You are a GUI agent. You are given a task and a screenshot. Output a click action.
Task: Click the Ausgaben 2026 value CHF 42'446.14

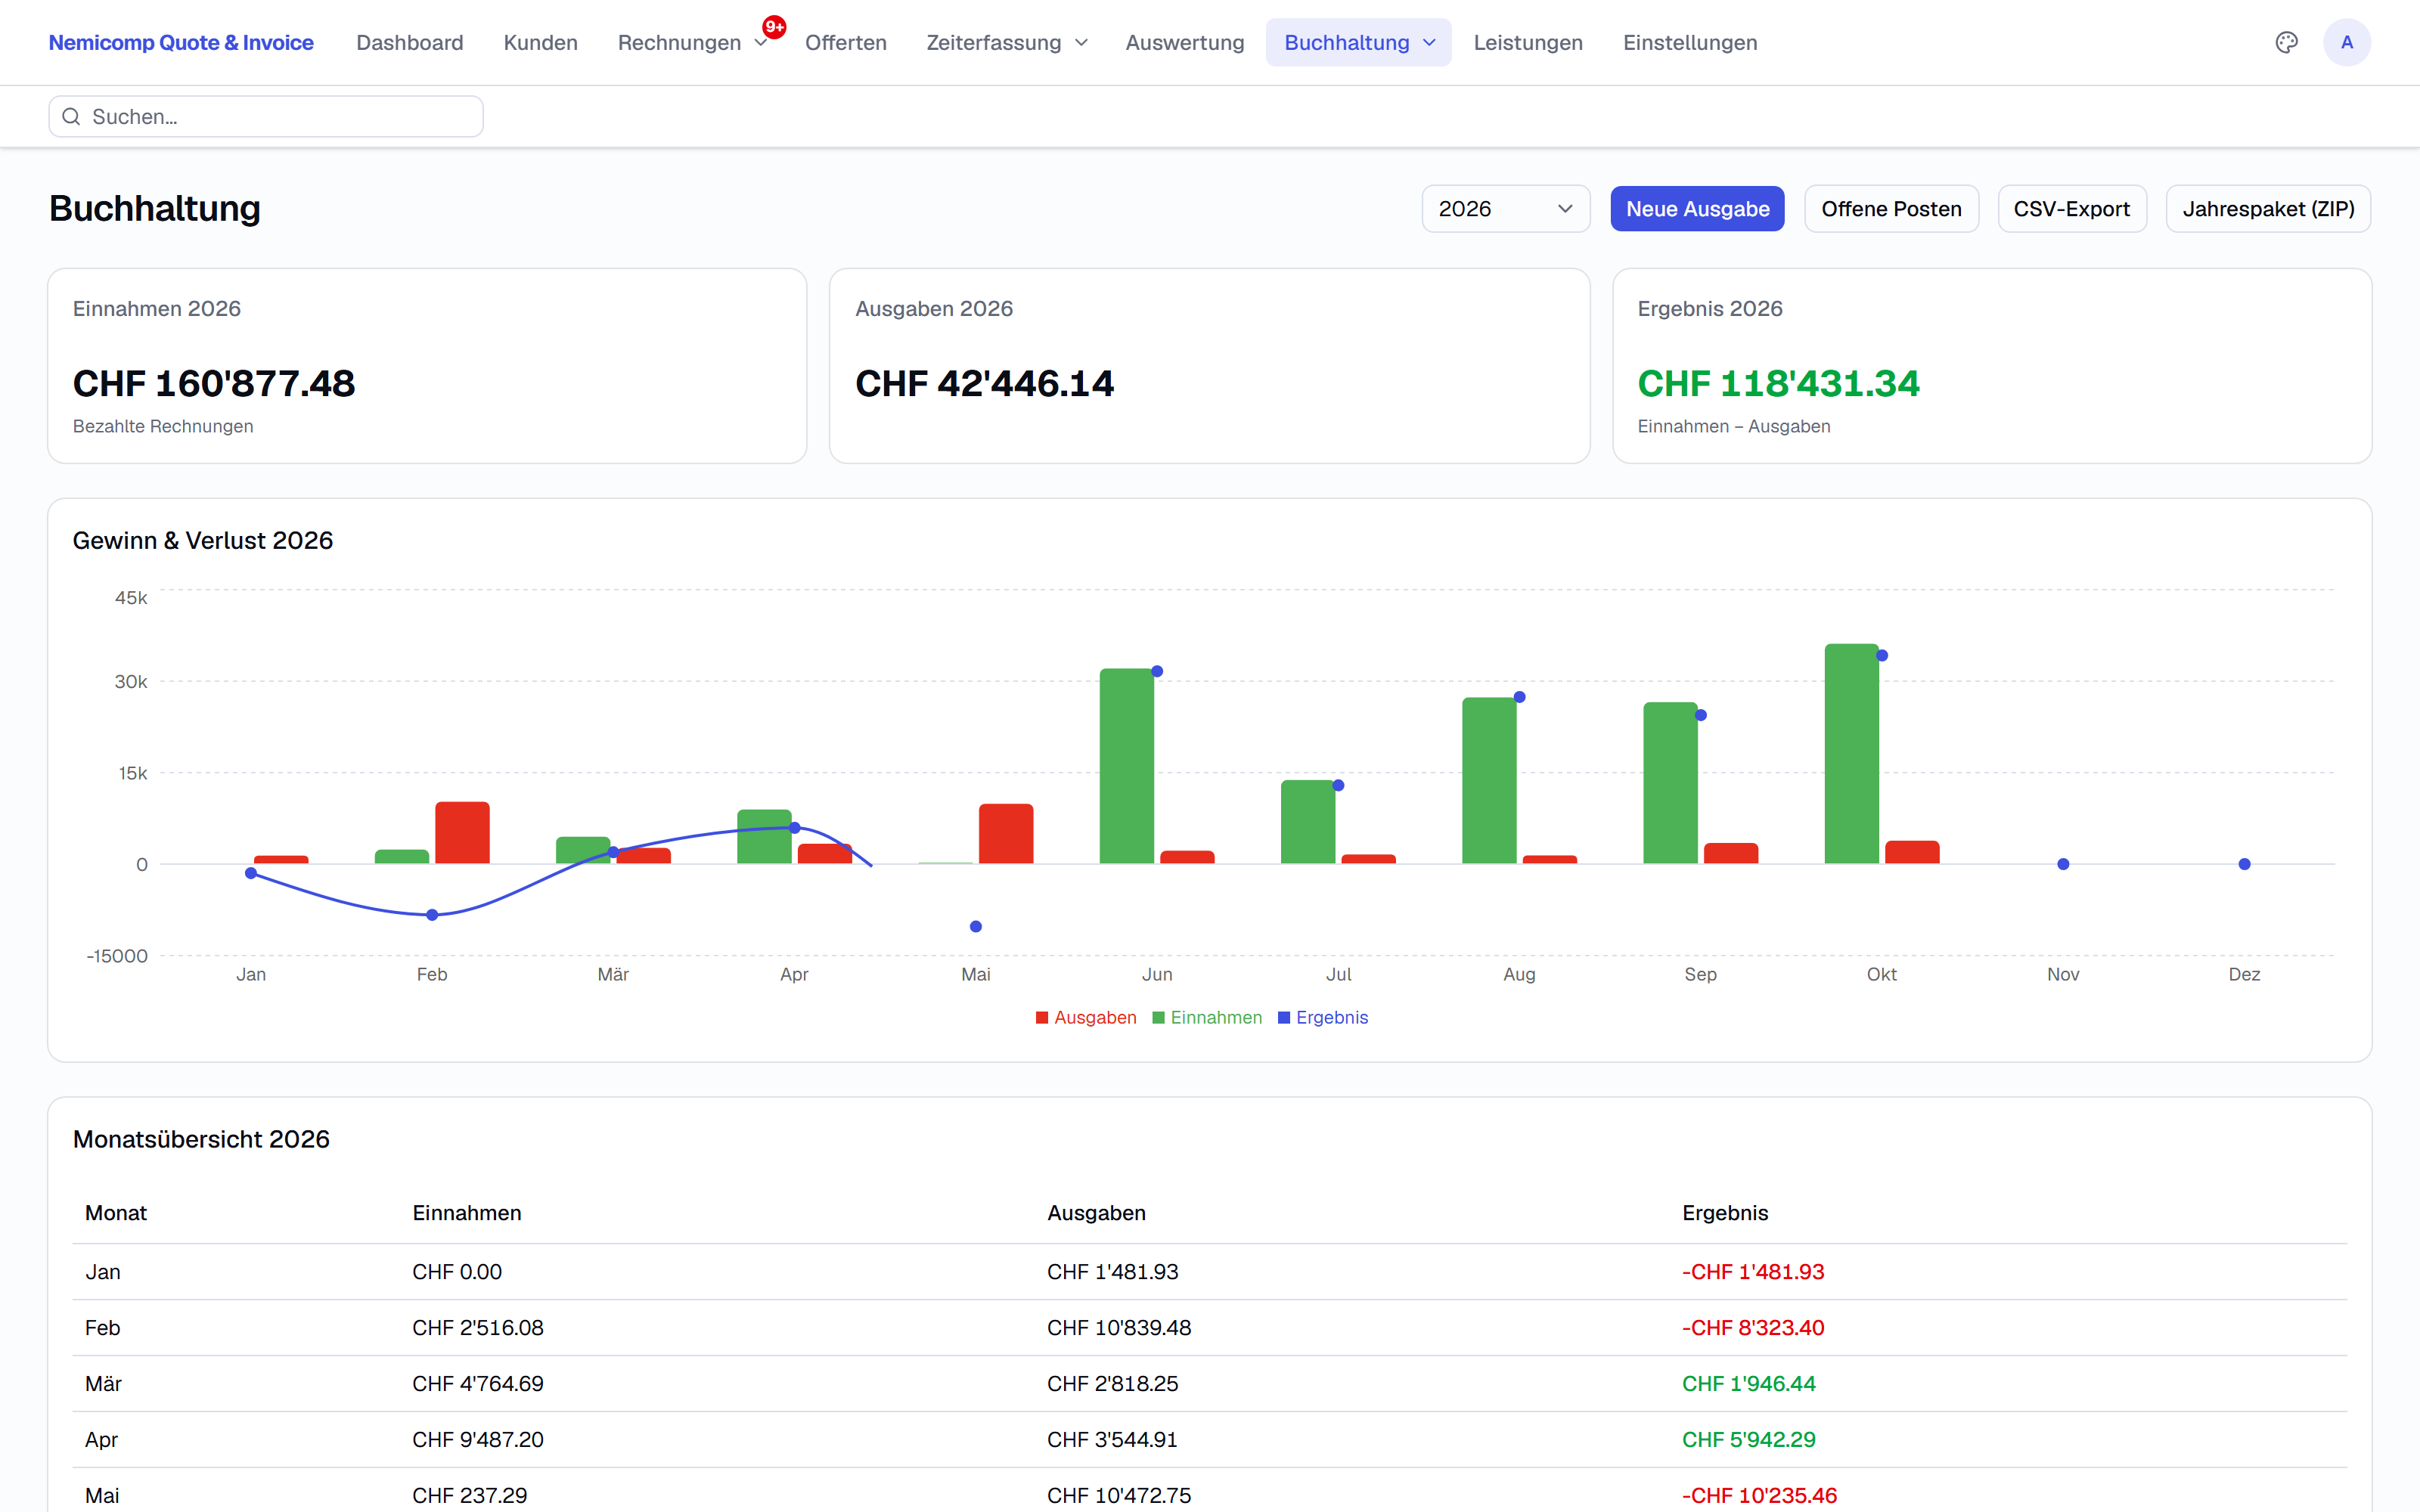point(984,384)
